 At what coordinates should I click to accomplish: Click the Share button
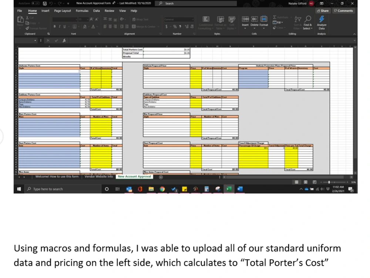coord(323,11)
